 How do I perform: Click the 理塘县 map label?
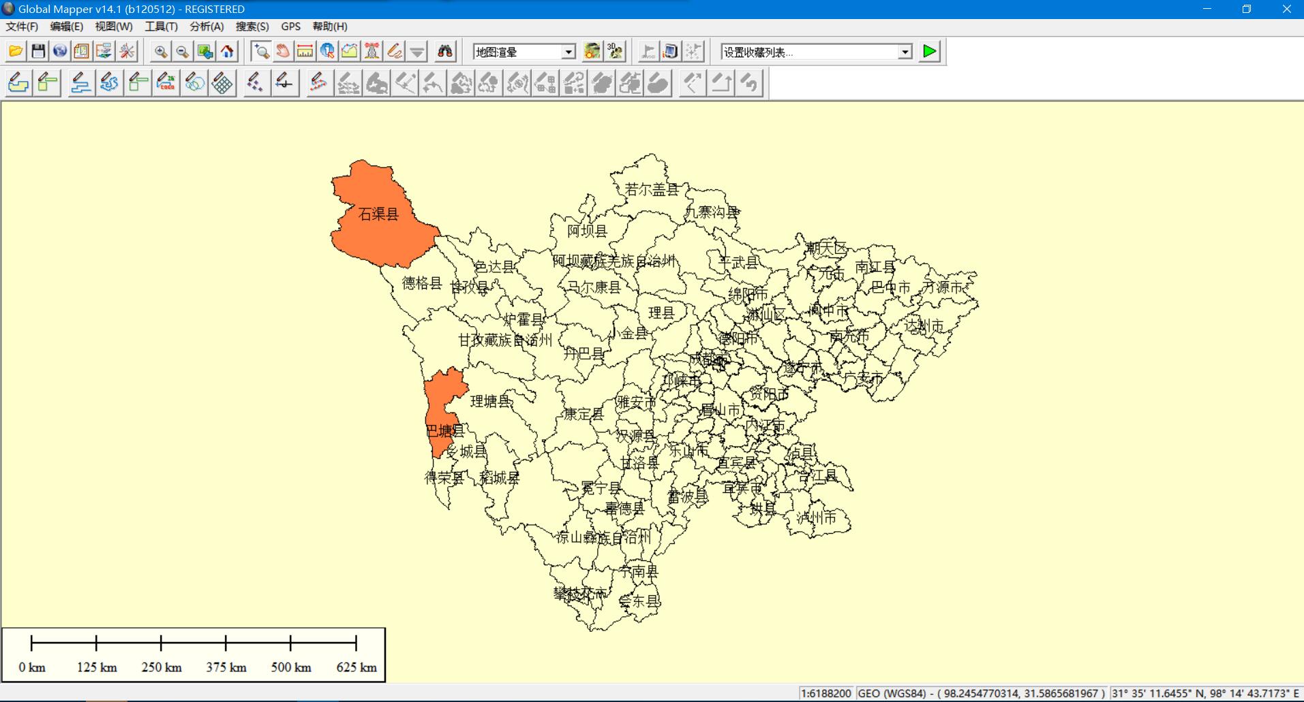pyautogui.click(x=491, y=402)
